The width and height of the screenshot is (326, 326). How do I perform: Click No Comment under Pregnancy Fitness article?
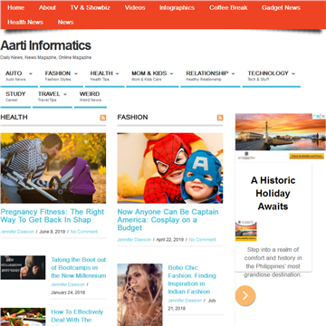tap(84, 232)
